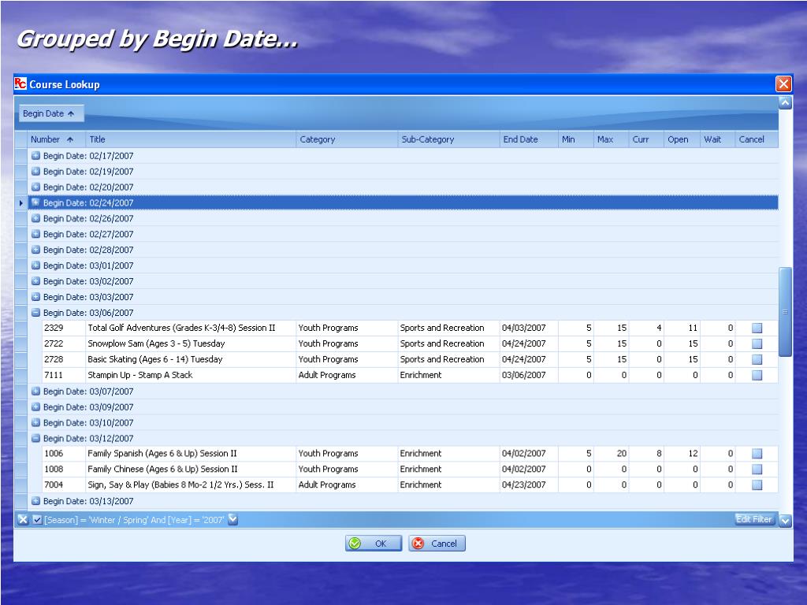Toggle Cancel checkbox for course 2329
Viewport: 807px width, 605px height.
point(757,328)
